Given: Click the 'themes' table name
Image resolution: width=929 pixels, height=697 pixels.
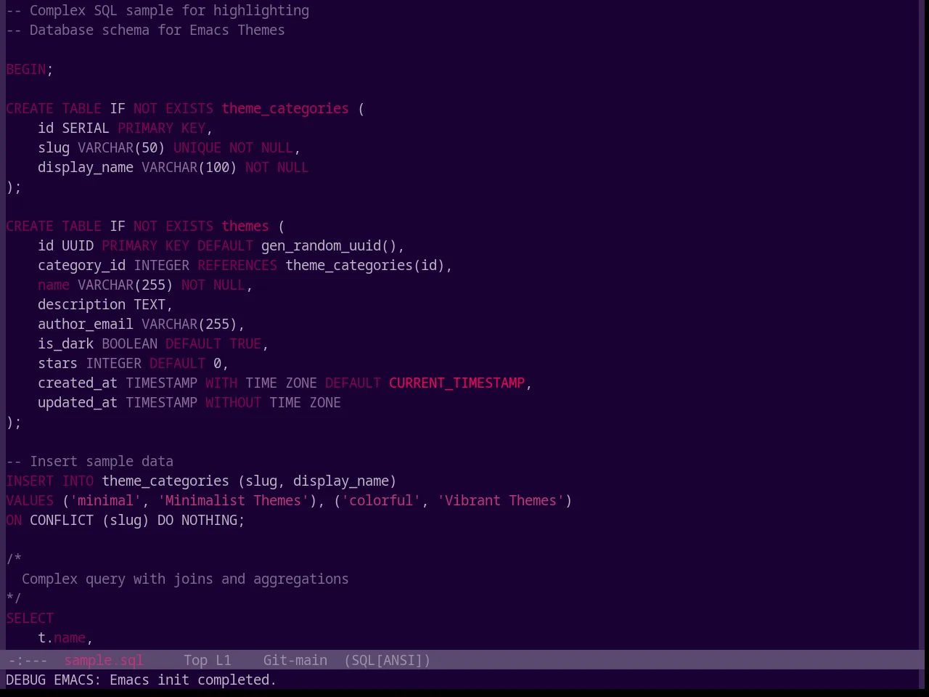Looking at the screenshot, I should (245, 227).
